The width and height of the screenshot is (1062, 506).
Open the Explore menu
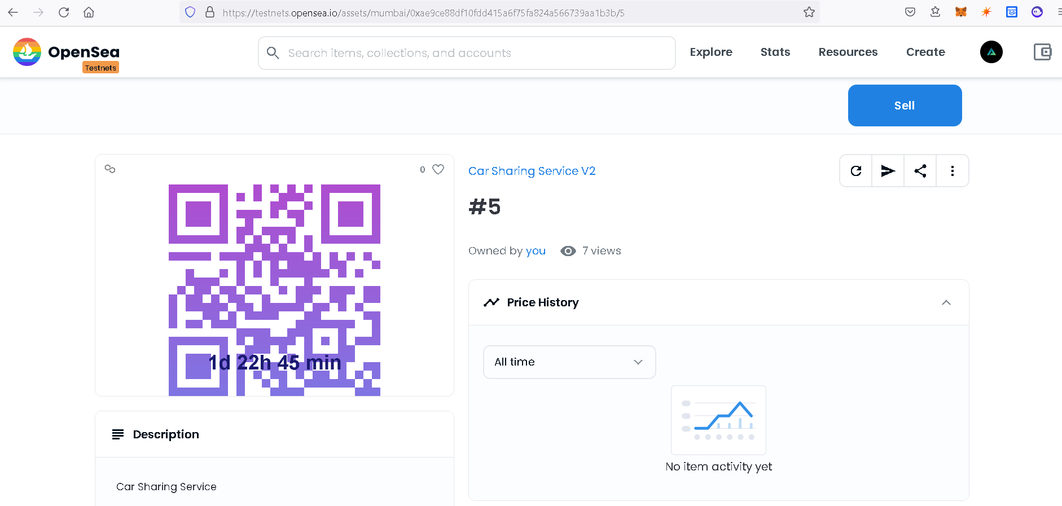711,52
